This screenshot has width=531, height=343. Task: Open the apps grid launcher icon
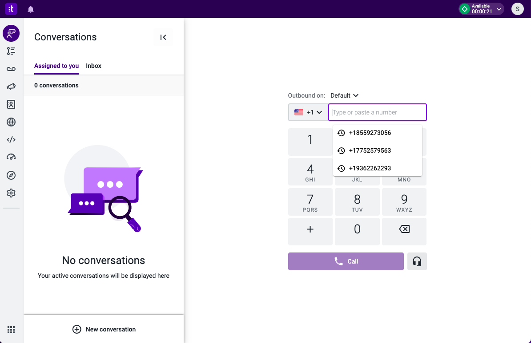pos(11,330)
